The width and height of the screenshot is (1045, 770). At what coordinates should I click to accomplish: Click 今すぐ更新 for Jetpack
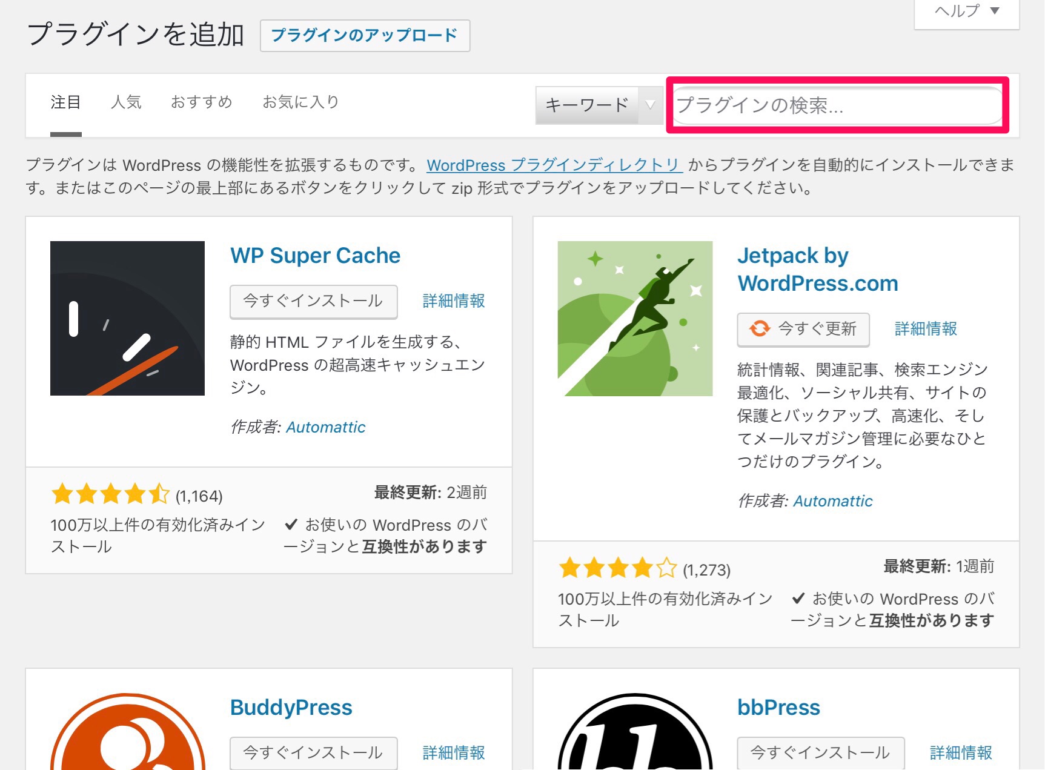pos(803,330)
